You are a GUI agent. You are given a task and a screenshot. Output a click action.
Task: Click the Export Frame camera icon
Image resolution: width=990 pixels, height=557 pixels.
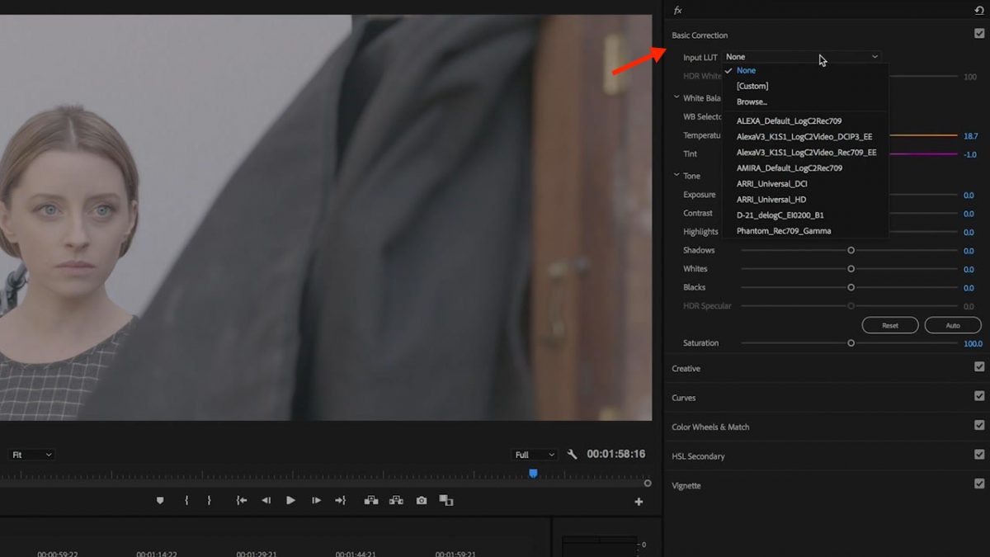tap(421, 500)
